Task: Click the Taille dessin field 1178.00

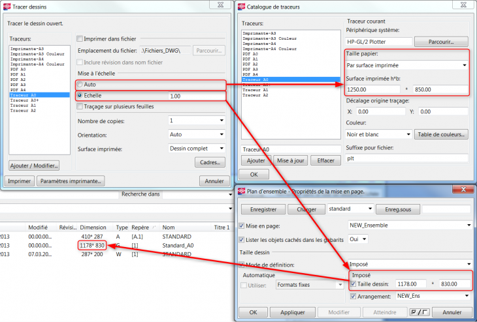Action: click(x=411, y=284)
